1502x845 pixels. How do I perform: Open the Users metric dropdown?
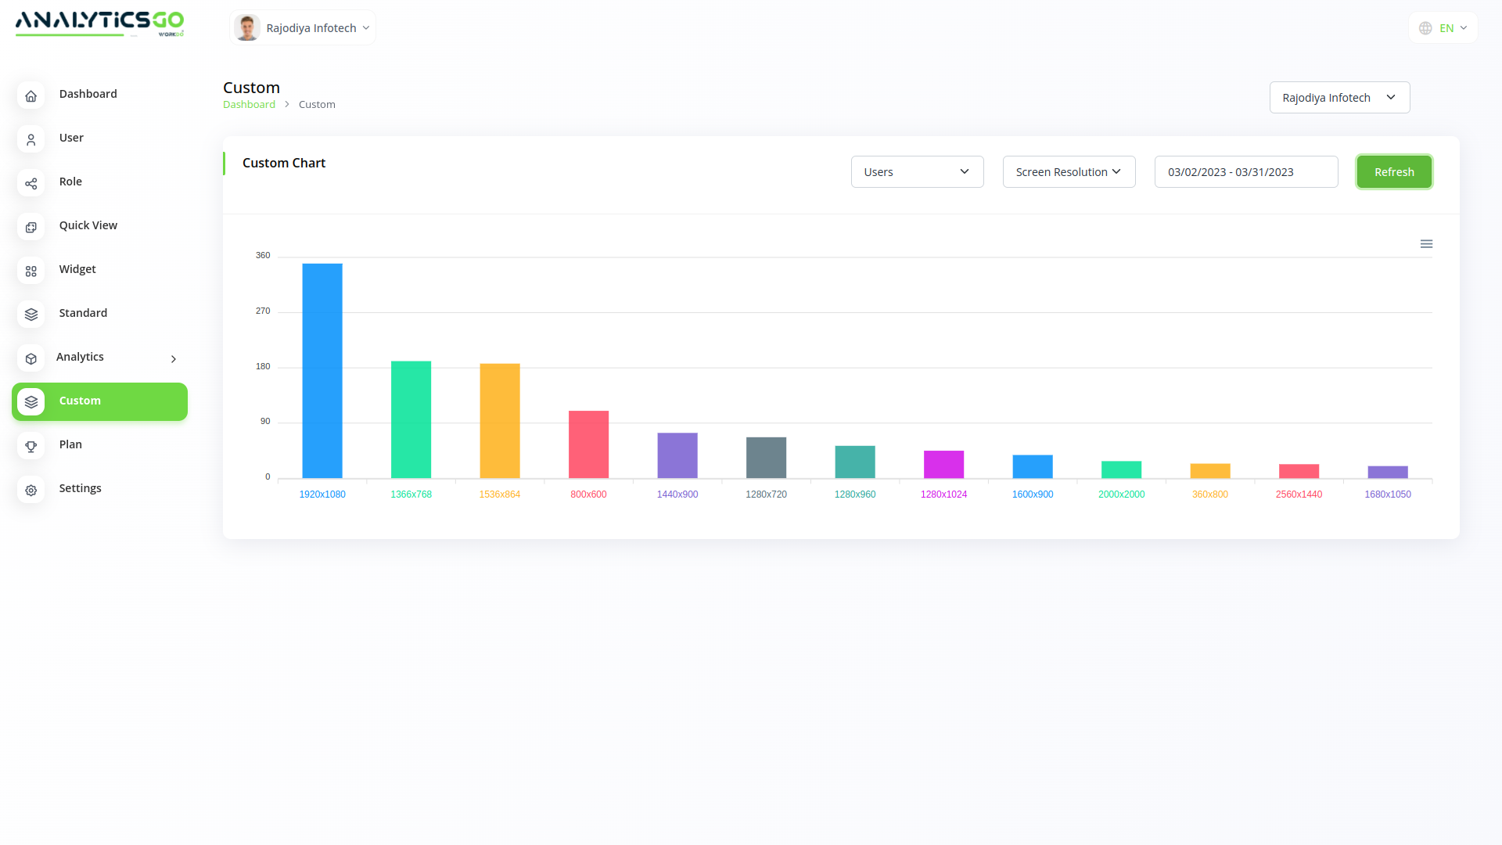coord(917,172)
